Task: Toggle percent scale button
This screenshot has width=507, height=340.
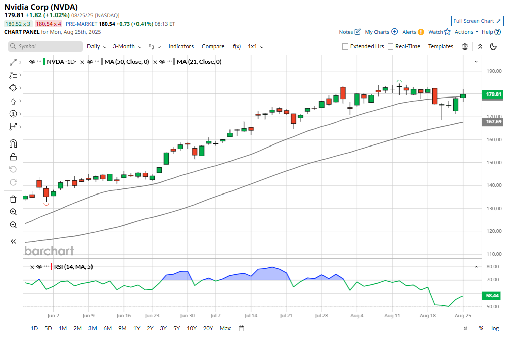Action: pyautogui.click(x=481, y=328)
